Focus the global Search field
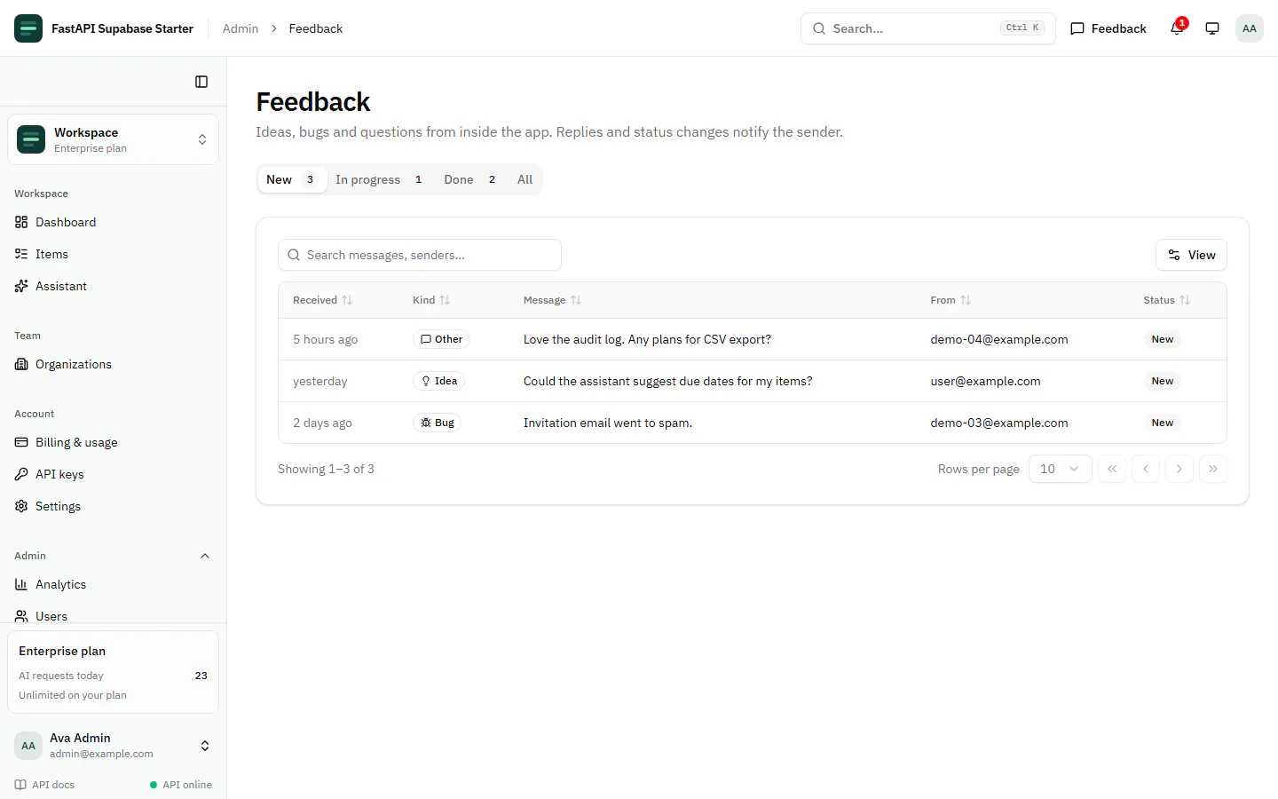This screenshot has width=1278, height=799. (928, 28)
